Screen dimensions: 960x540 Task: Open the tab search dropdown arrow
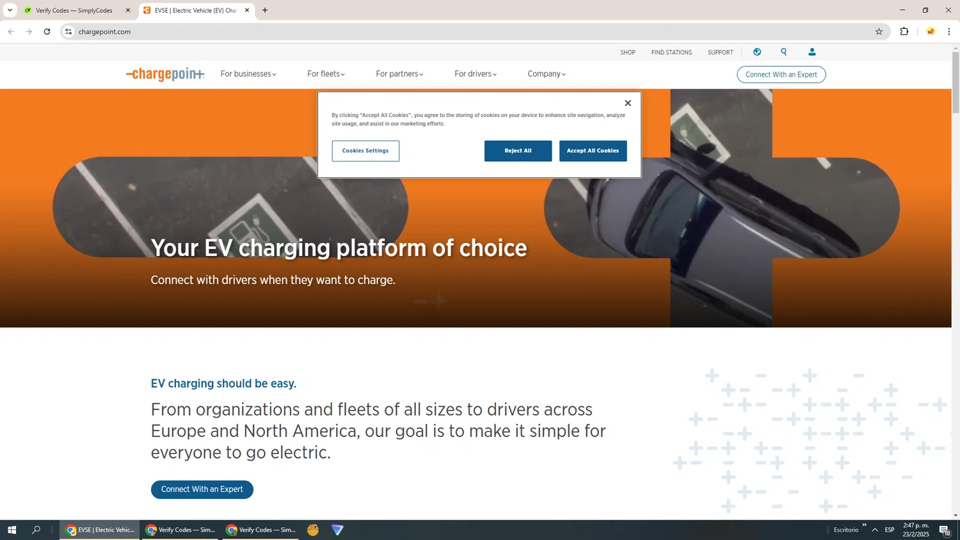pyautogui.click(x=10, y=10)
